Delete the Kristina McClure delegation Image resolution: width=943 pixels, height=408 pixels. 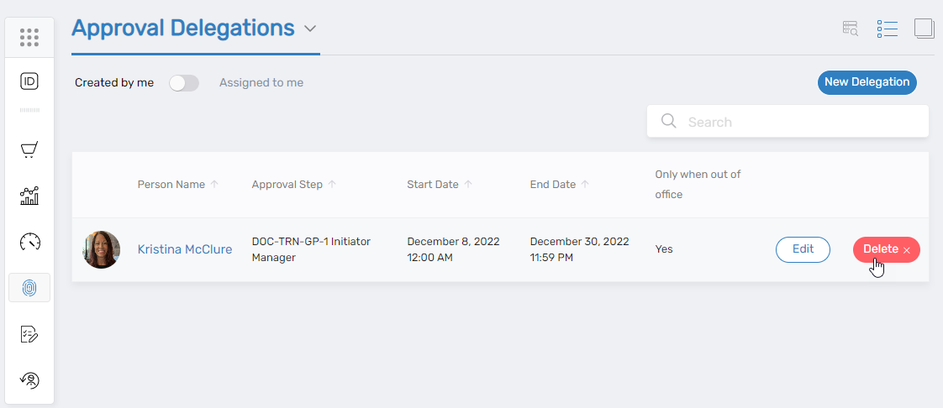[886, 249]
